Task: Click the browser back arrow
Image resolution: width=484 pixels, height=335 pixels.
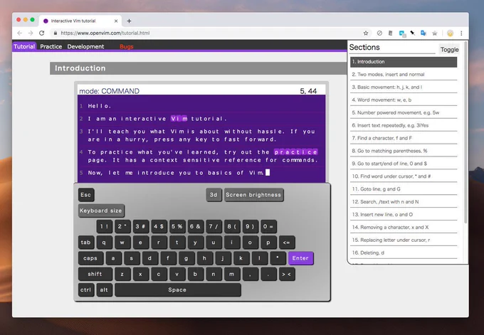Action: (20, 33)
